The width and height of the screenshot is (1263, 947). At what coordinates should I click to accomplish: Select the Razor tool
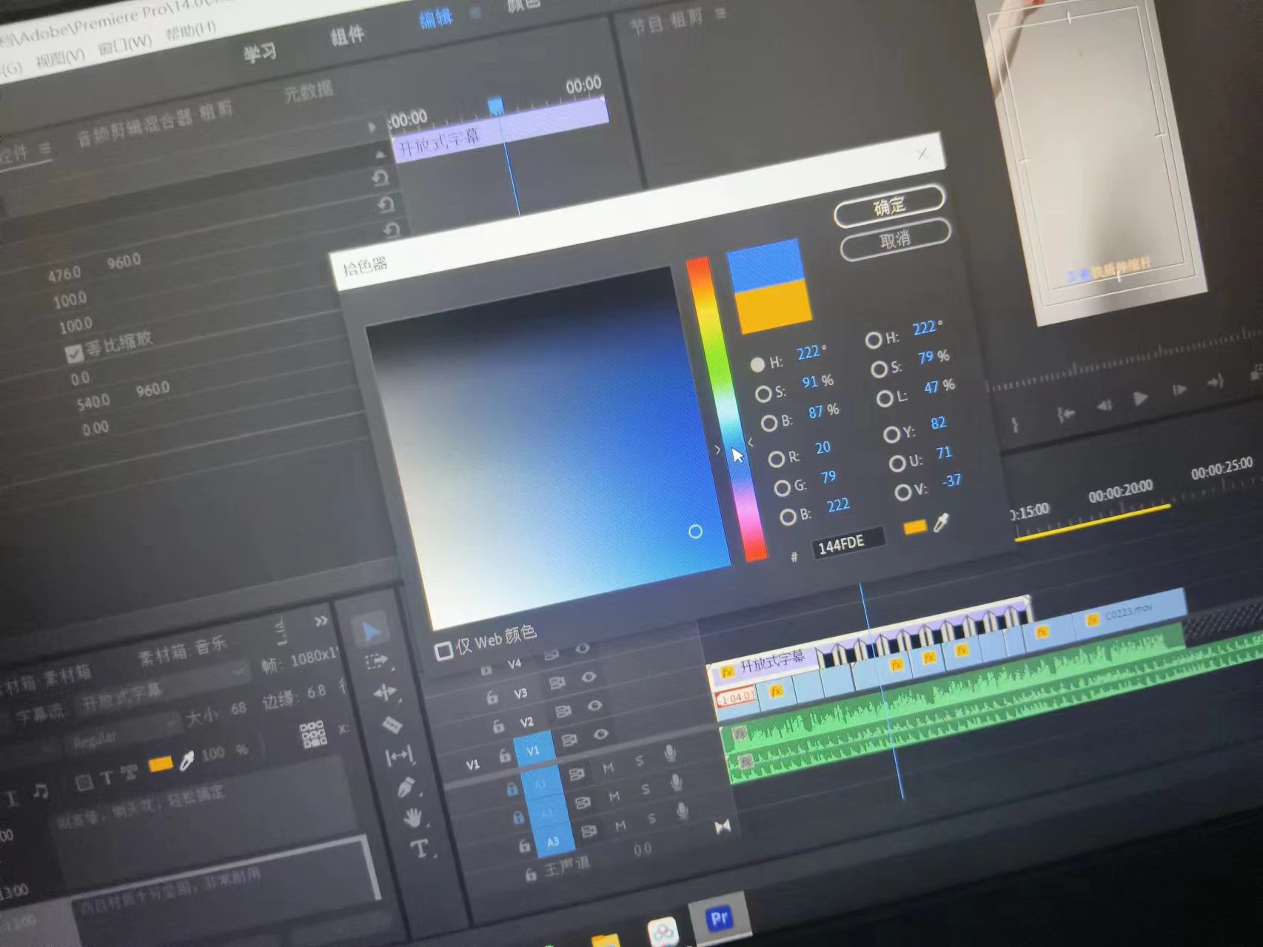392,724
